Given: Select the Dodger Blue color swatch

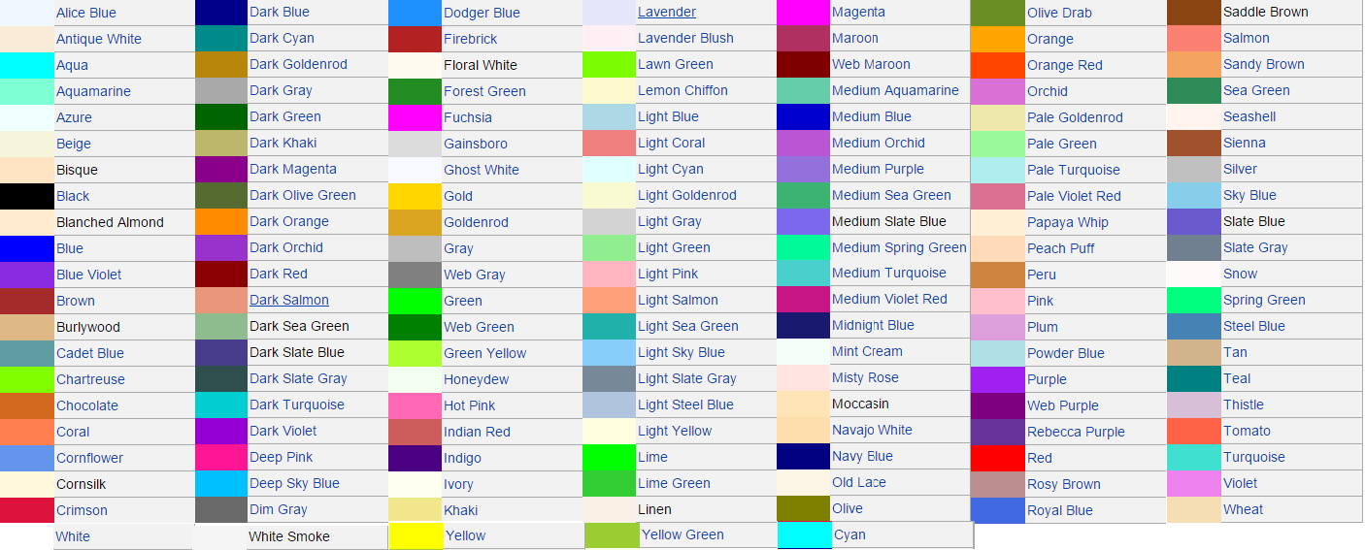Looking at the screenshot, I should coord(415,13).
